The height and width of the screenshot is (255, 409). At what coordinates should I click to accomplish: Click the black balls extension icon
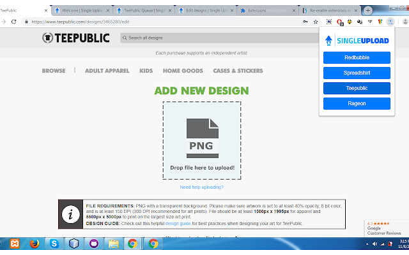click(360, 22)
